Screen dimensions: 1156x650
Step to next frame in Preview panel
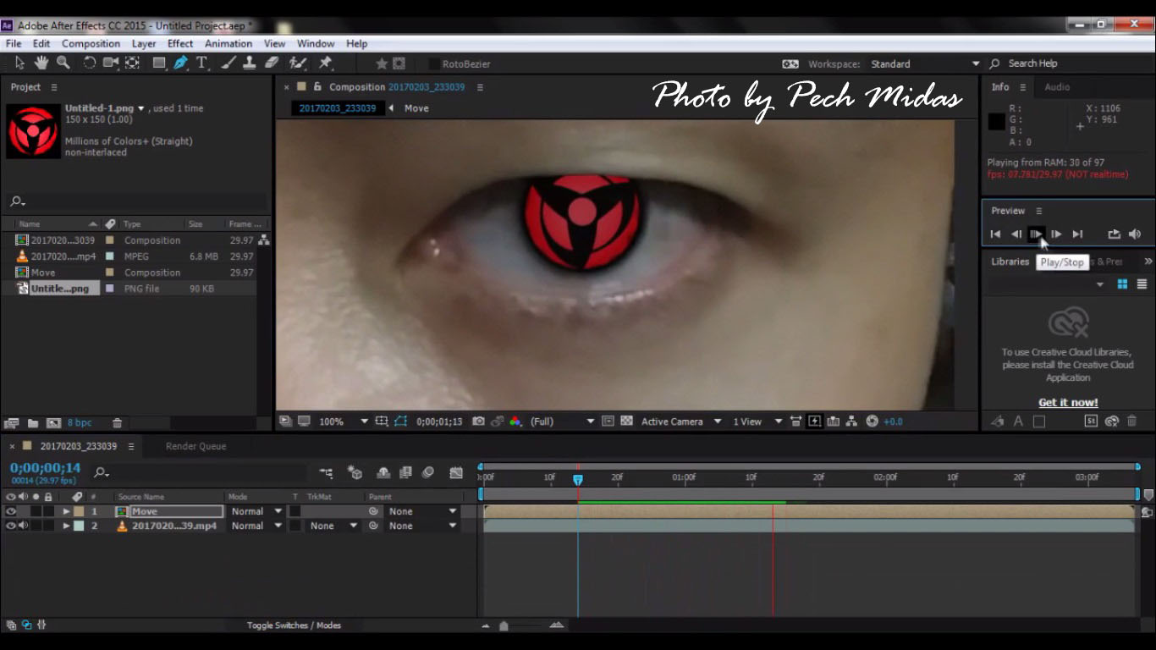click(x=1056, y=234)
